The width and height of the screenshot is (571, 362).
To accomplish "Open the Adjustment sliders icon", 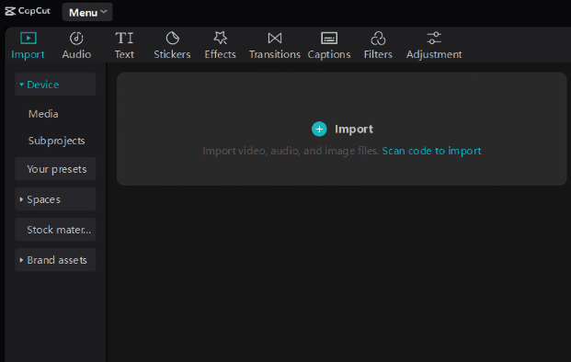I will 434,39.
